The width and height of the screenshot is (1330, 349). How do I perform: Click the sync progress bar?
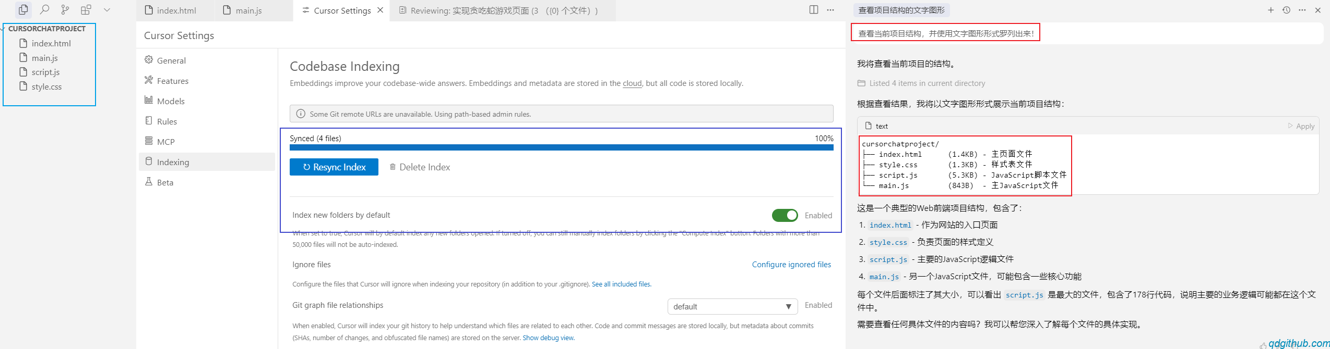click(x=561, y=147)
